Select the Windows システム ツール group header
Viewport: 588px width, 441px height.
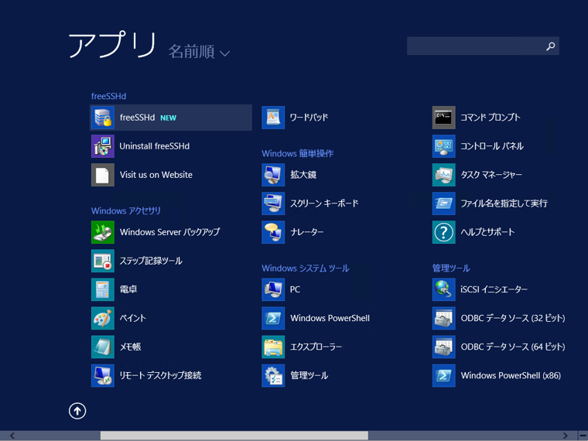pyautogui.click(x=306, y=268)
